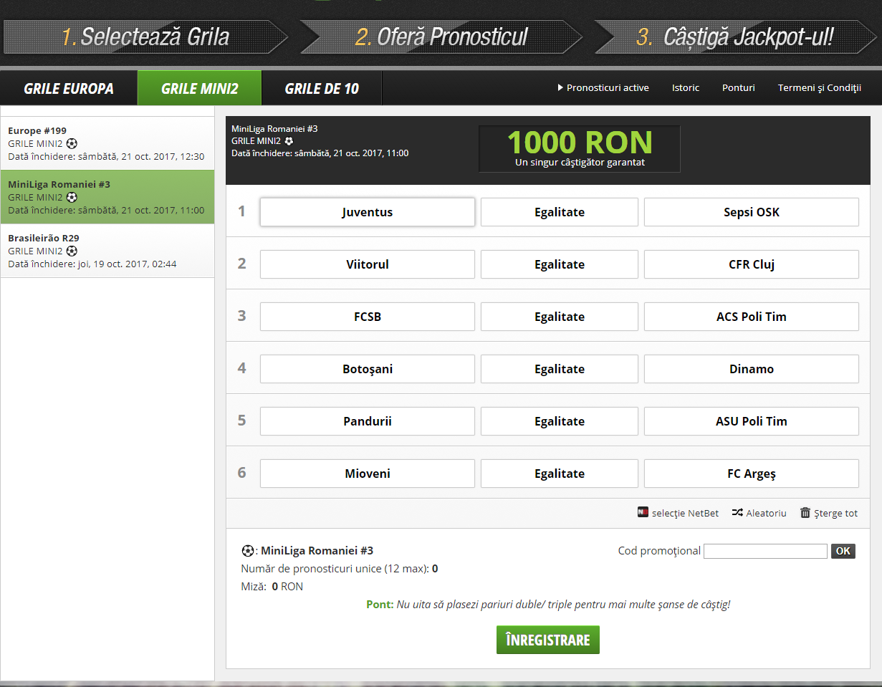Click the soccer ball icon in Europe #199 entry

[72, 143]
